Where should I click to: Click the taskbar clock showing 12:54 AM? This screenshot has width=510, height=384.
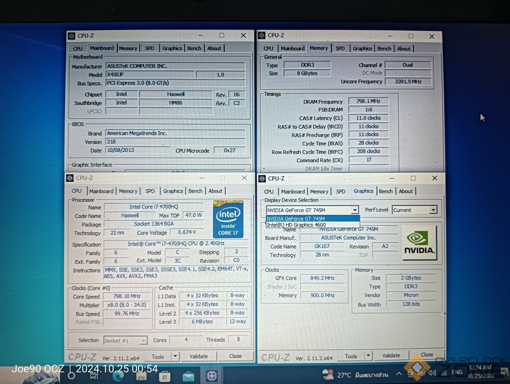[x=480, y=372]
